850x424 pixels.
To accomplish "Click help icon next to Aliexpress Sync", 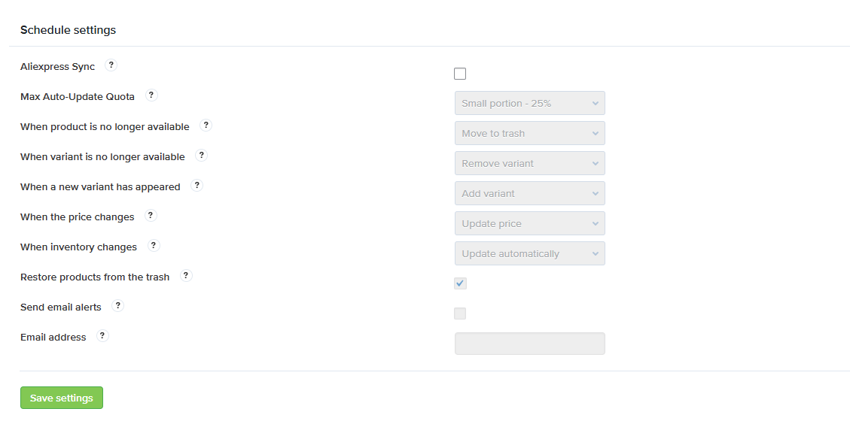I will (x=111, y=65).
